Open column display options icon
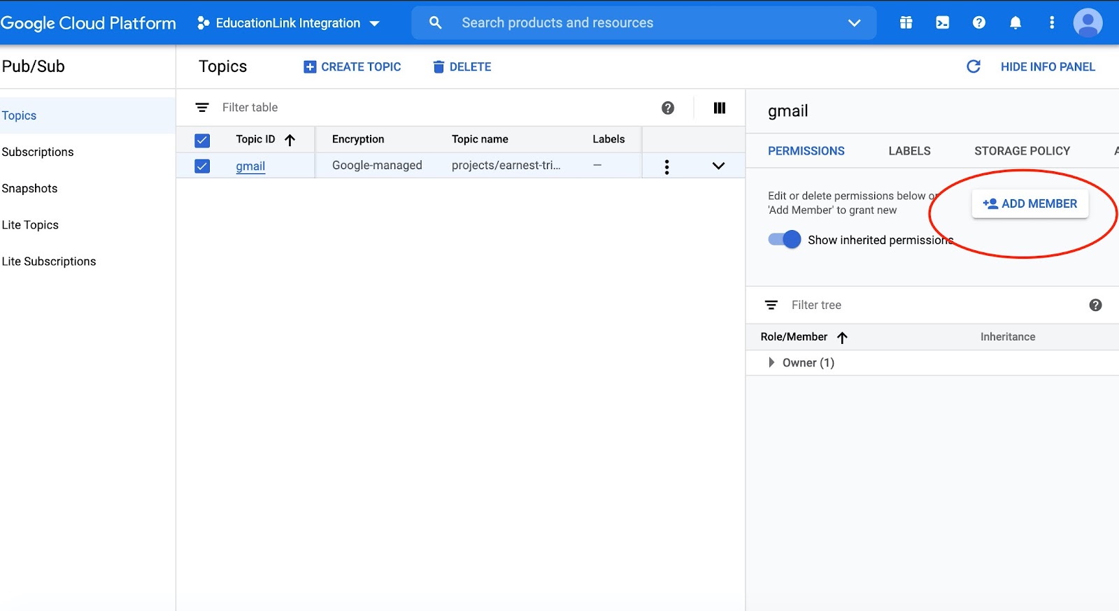Viewport: 1119px width, 611px height. pos(719,108)
